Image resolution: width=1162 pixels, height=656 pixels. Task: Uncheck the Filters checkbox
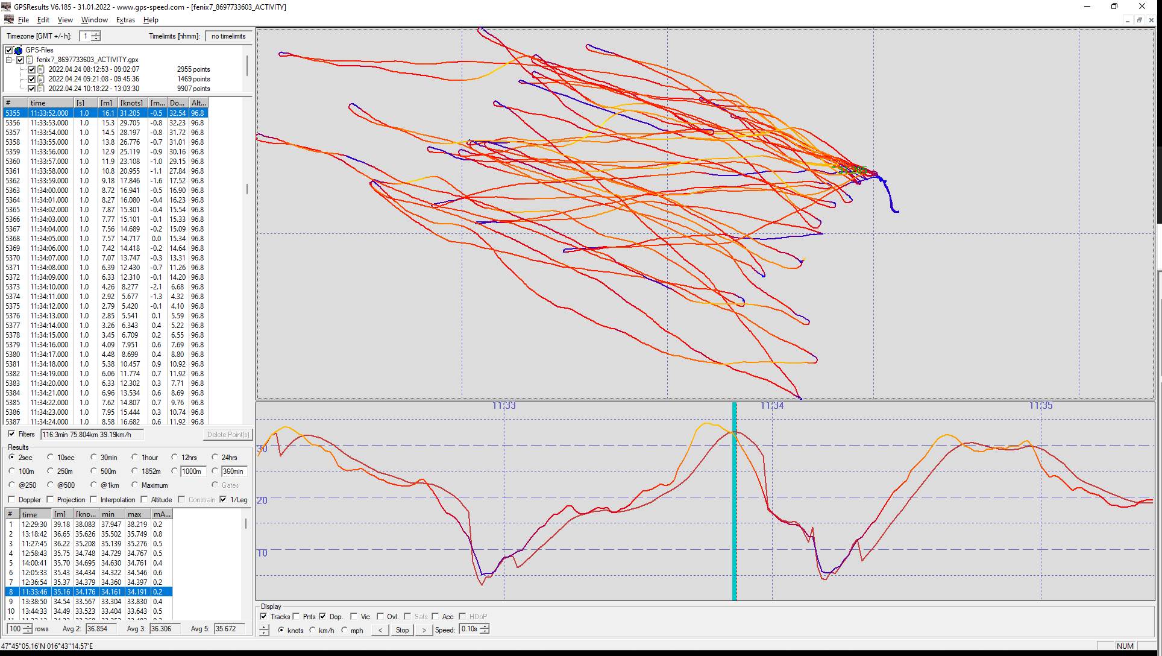click(x=11, y=434)
